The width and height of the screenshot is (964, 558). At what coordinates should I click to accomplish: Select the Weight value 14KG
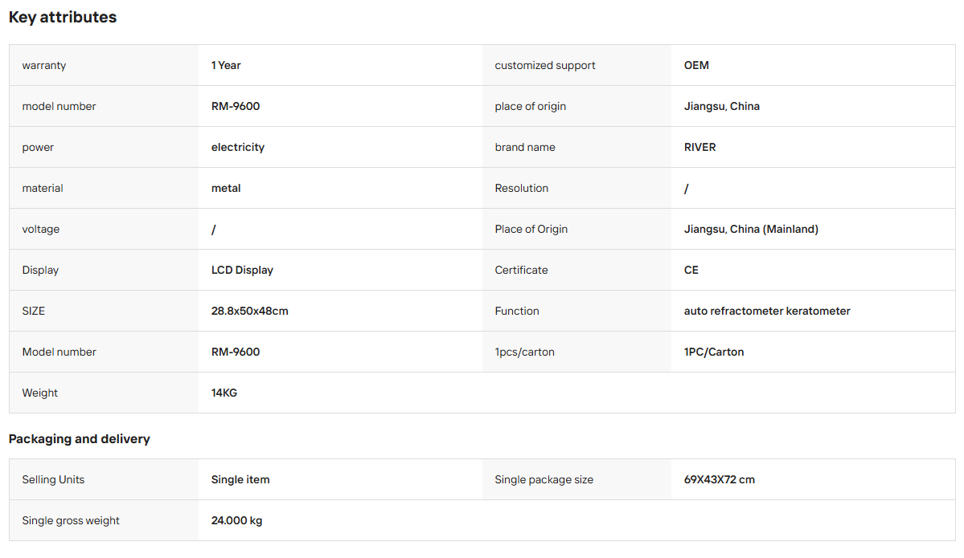pyautogui.click(x=224, y=393)
